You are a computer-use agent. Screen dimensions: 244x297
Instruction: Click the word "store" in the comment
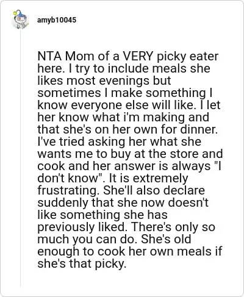tap(184, 154)
